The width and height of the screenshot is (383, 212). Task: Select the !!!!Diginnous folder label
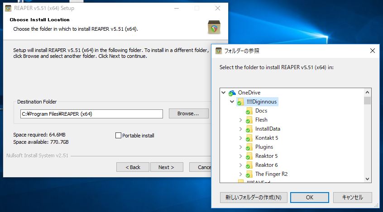pyautogui.click(x=262, y=102)
